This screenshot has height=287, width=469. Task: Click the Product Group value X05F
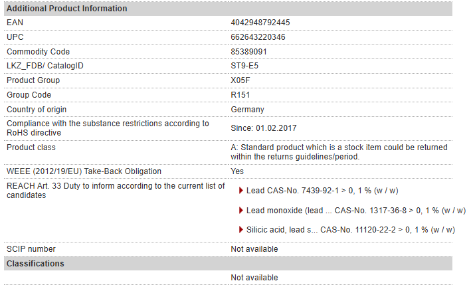(240, 80)
